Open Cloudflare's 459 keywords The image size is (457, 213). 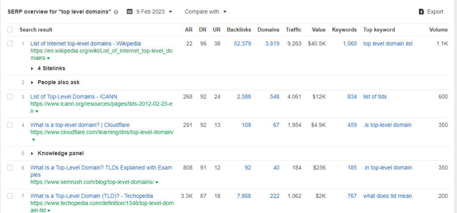(352, 125)
